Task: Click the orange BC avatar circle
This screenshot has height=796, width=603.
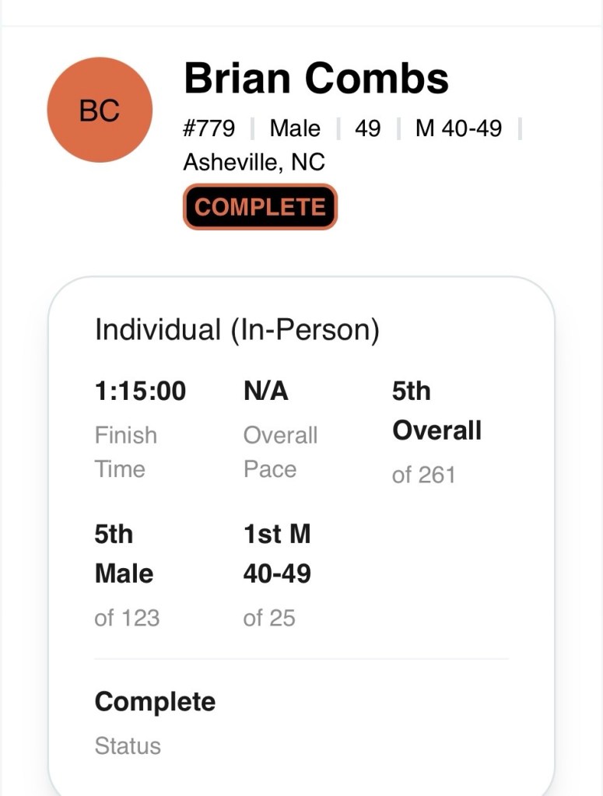Action: [x=100, y=110]
